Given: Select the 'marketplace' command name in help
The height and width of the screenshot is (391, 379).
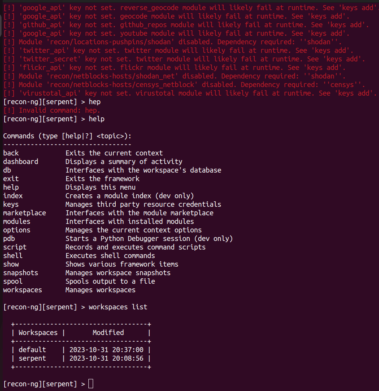Looking at the screenshot, I should [x=25, y=213].
